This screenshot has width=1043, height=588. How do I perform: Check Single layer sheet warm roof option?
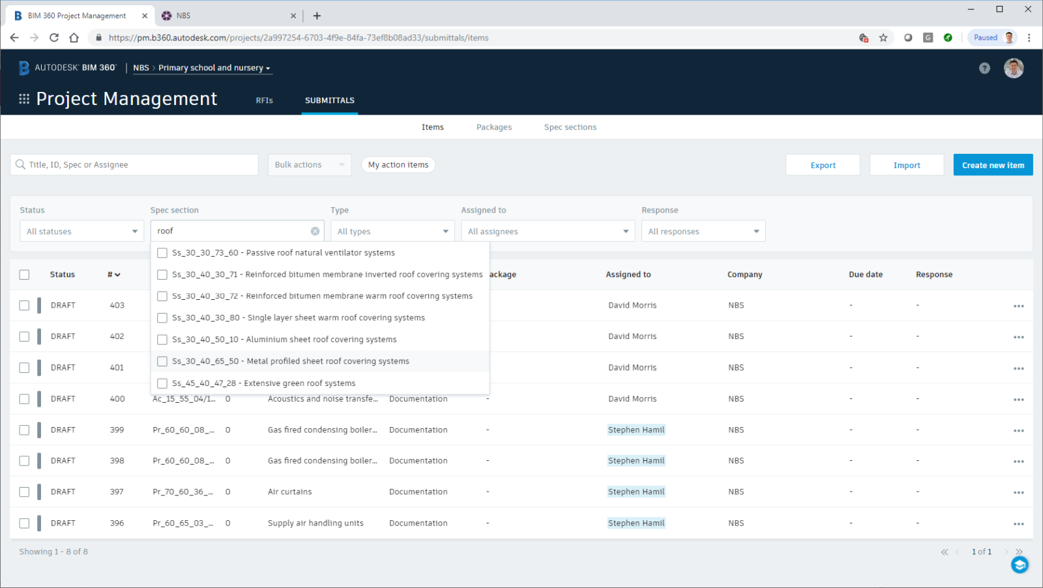click(x=162, y=318)
